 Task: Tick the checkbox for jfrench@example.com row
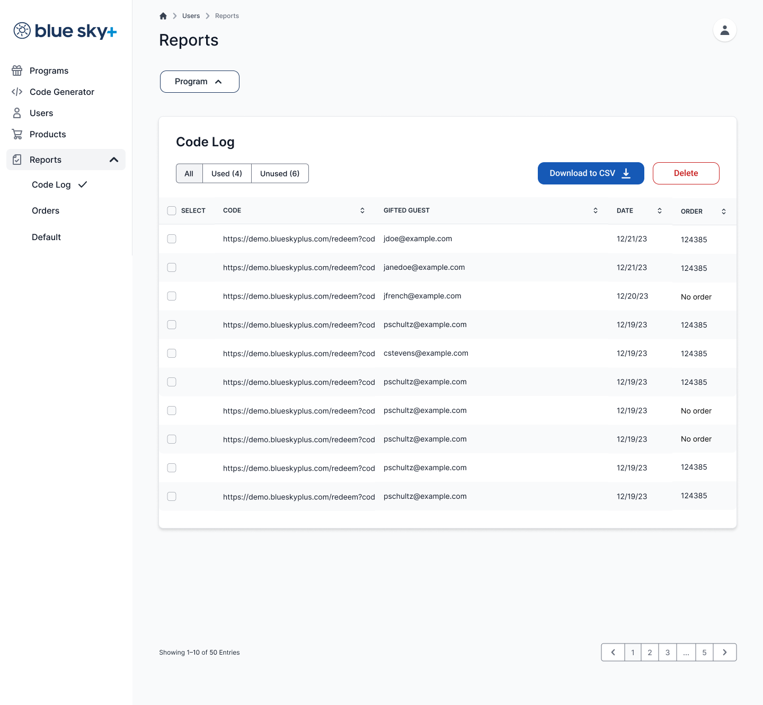click(172, 296)
